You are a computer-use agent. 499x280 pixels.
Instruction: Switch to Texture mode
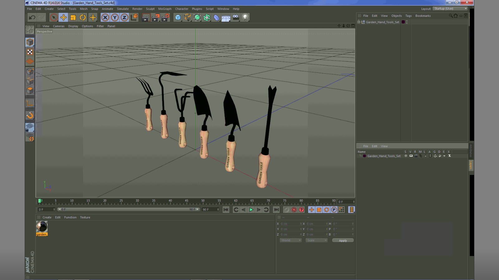[30, 52]
